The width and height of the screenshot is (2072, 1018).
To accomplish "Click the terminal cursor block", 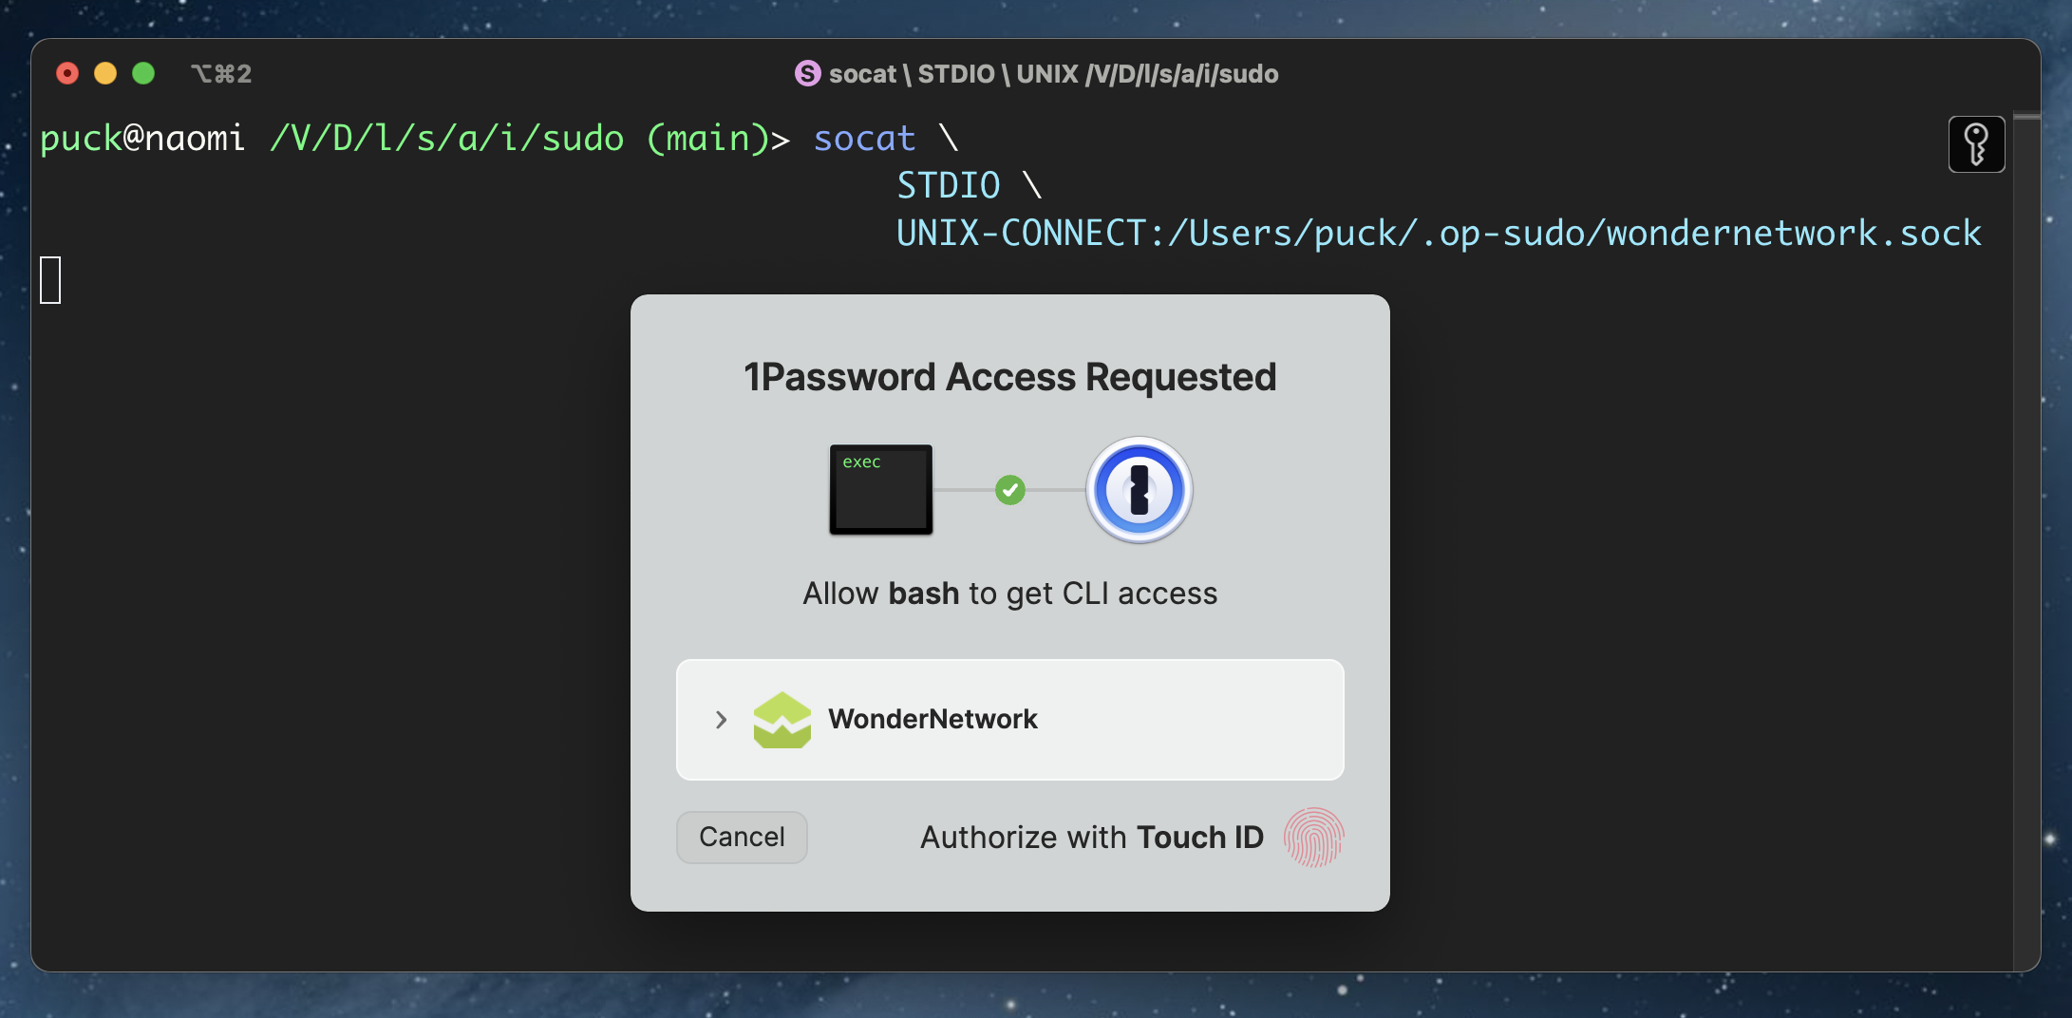I will tap(50, 280).
